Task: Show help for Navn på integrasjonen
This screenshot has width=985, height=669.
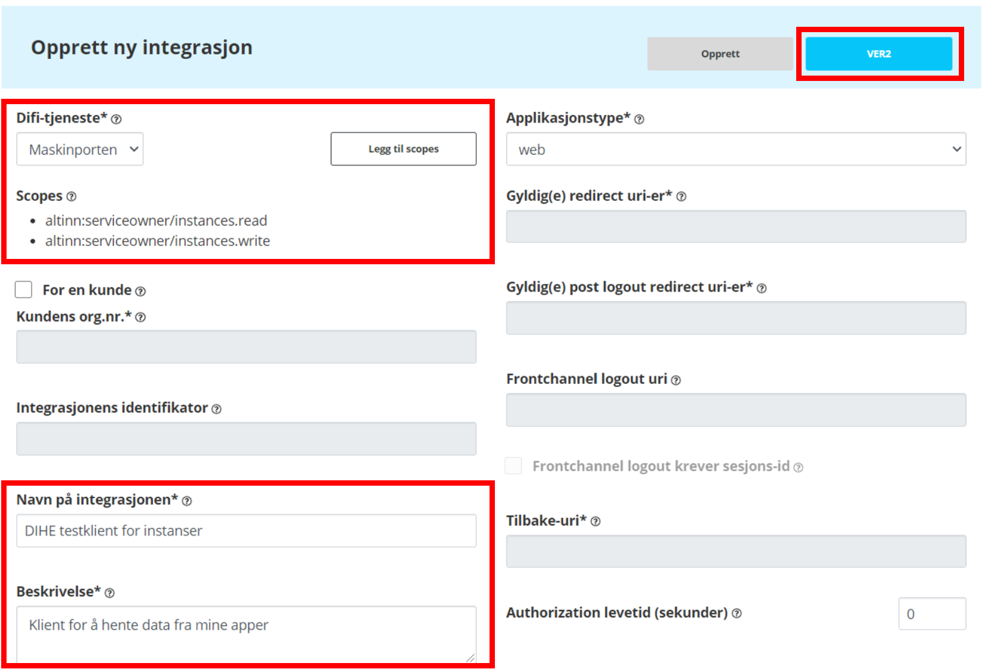Action: point(187,501)
